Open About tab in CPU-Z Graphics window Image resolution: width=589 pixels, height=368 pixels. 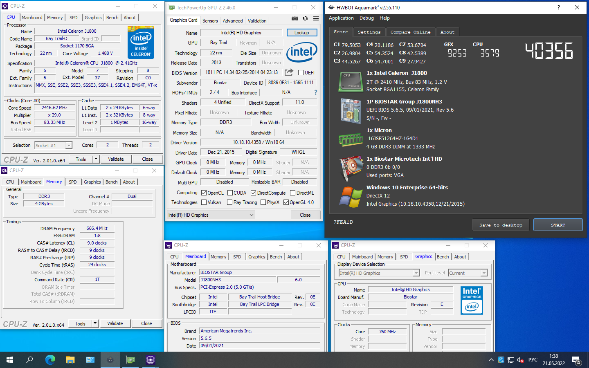click(460, 257)
